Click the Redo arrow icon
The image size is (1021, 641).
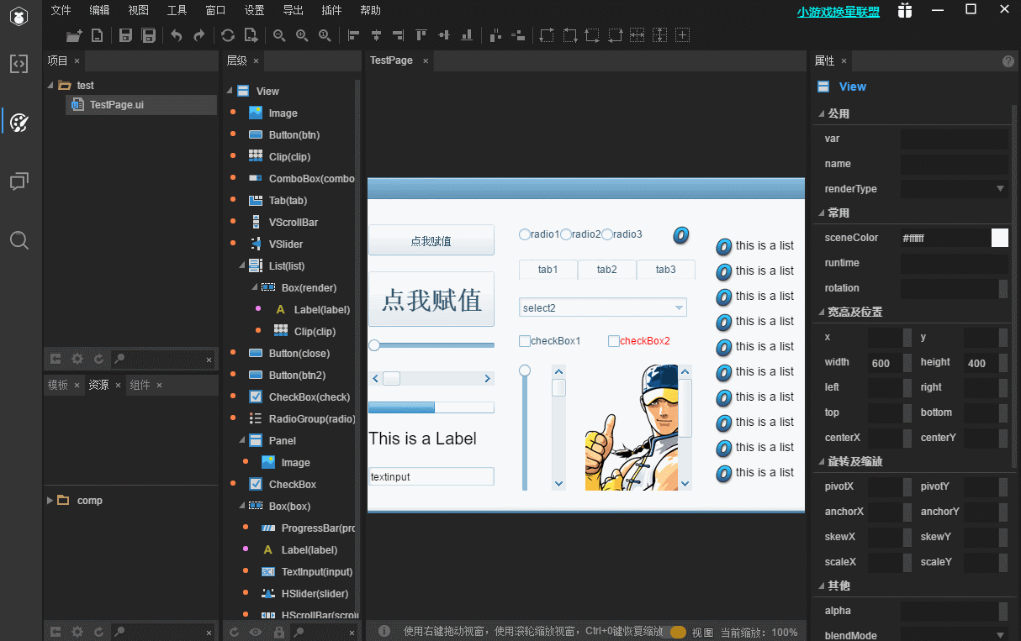coord(199,34)
